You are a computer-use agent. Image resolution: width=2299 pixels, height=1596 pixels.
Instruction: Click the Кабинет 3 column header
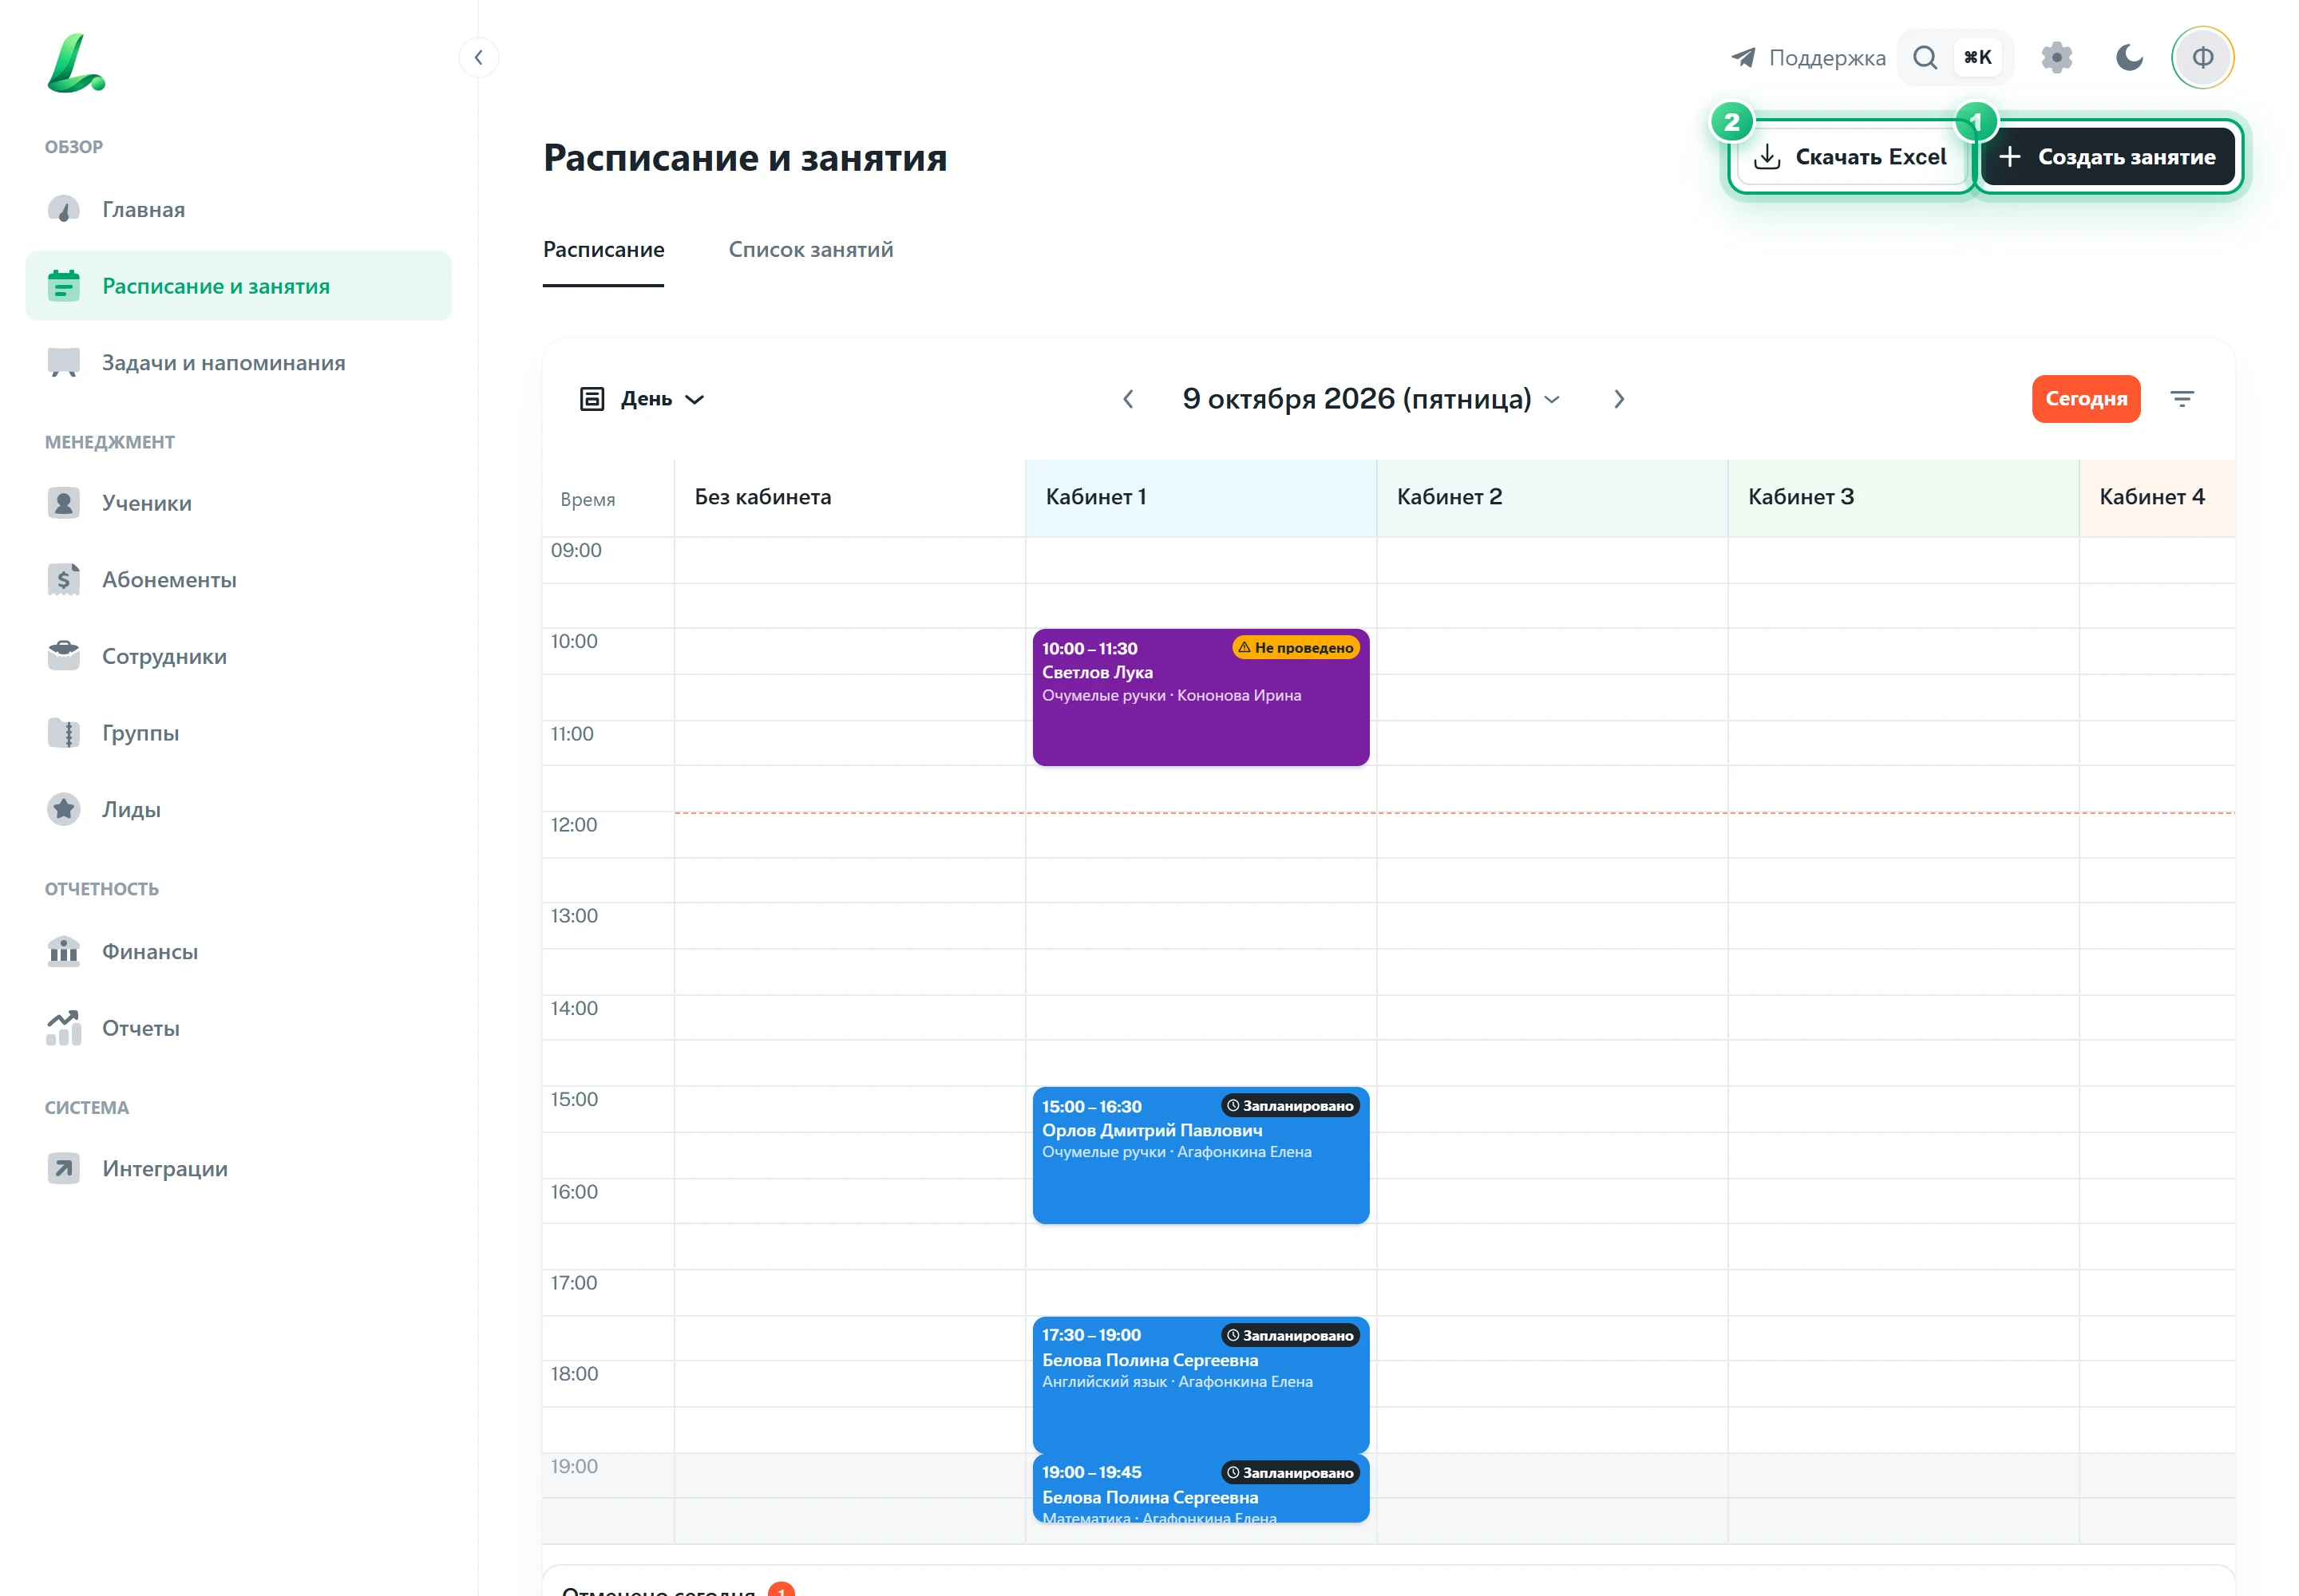coord(1903,497)
